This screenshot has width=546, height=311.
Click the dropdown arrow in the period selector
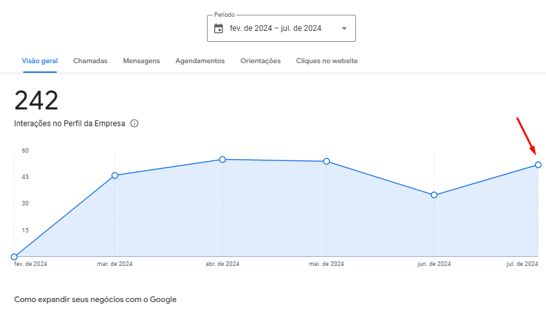point(344,28)
